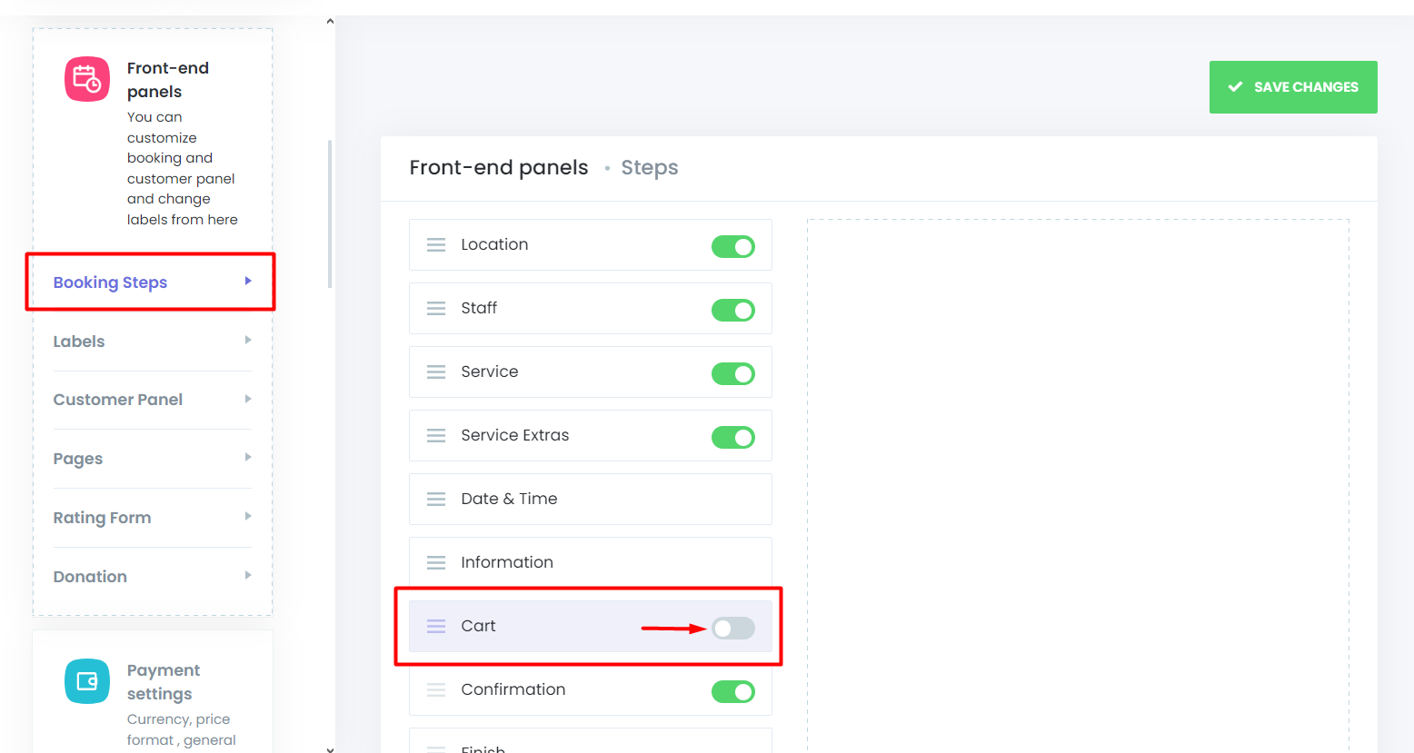Expand the Labels submenu arrow

point(248,340)
